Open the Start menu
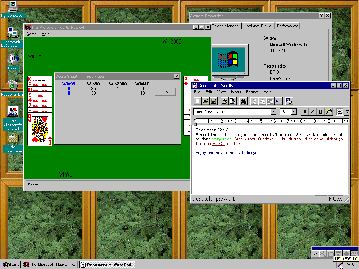Image resolution: width=359 pixels, height=269 pixels. (x=11, y=265)
